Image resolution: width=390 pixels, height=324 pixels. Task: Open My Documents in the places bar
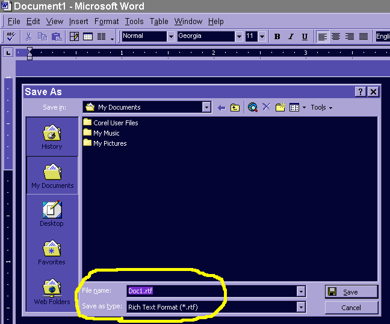(x=52, y=175)
